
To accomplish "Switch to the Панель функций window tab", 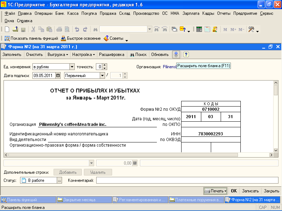I will coord(28,200).
